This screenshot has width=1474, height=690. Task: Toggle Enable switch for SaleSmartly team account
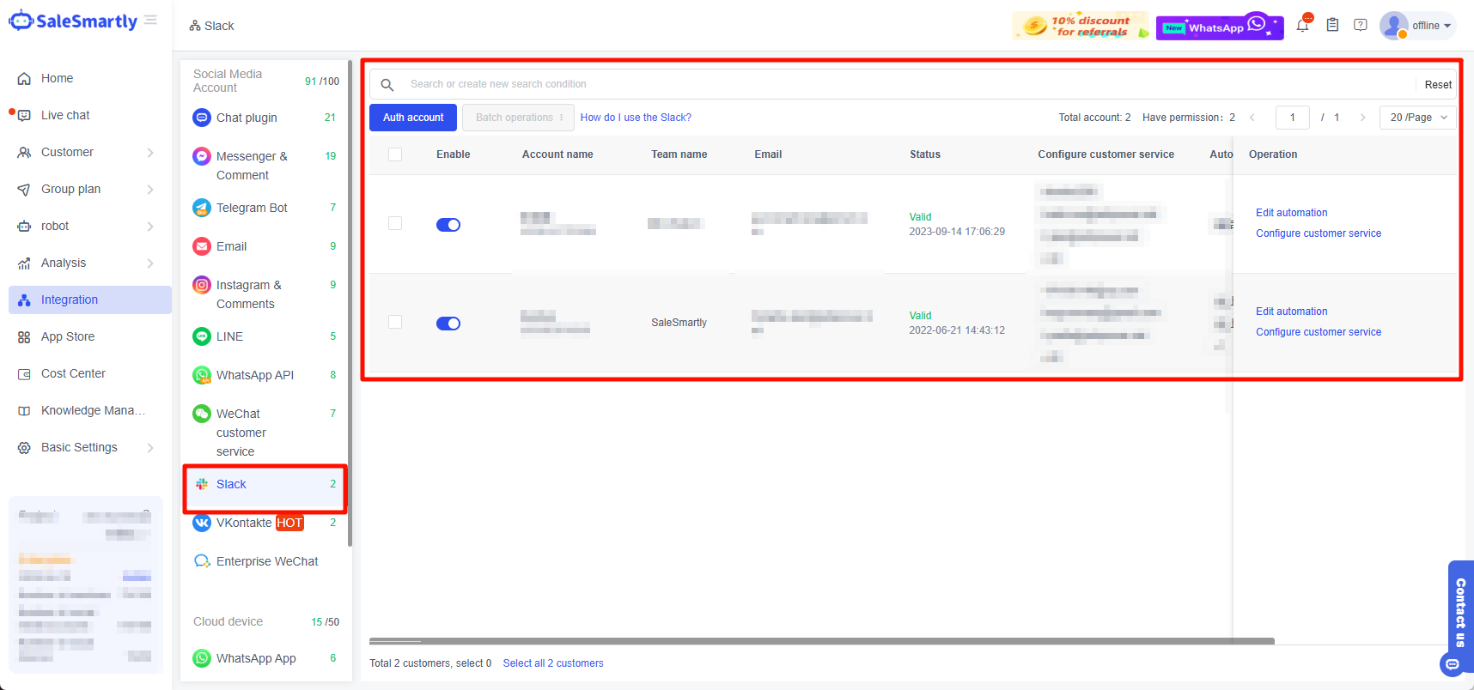click(448, 324)
